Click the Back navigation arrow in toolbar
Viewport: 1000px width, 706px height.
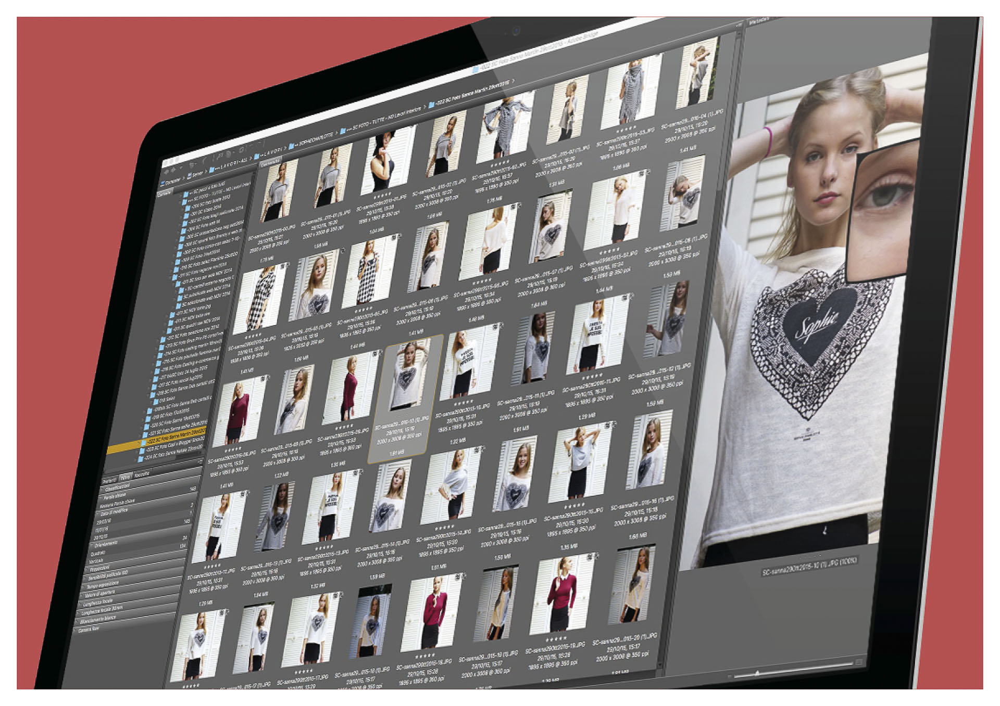166,172
